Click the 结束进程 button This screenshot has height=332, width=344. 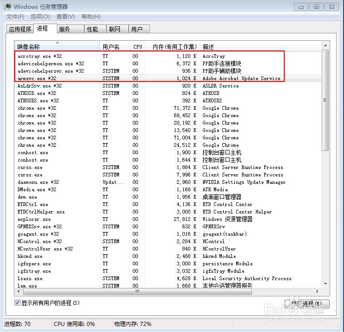coord(307,304)
